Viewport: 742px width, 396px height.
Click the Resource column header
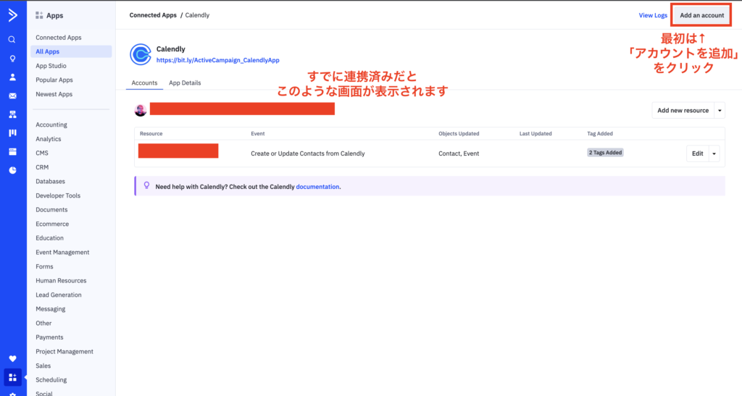coord(151,134)
